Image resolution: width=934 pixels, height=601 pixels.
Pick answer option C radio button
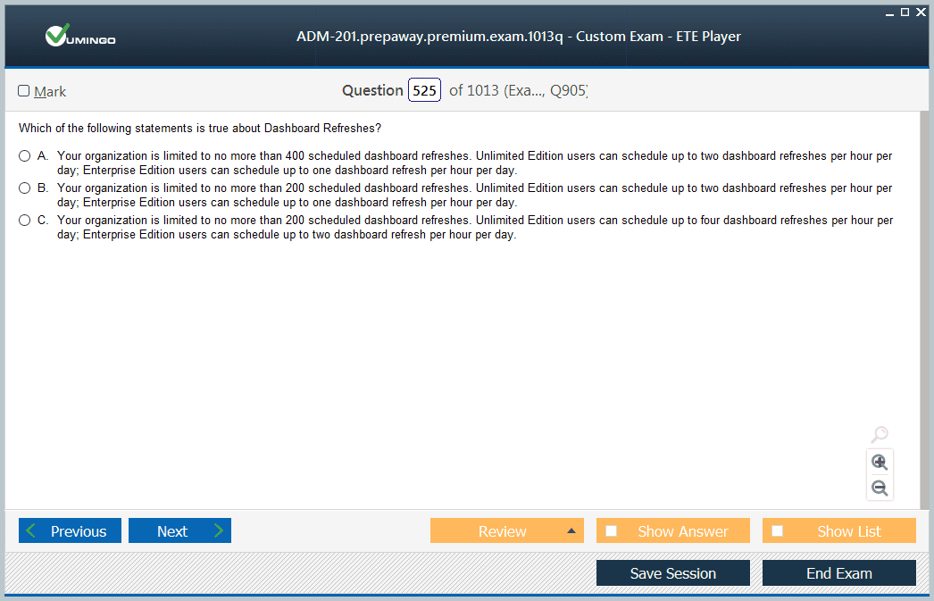point(24,221)
